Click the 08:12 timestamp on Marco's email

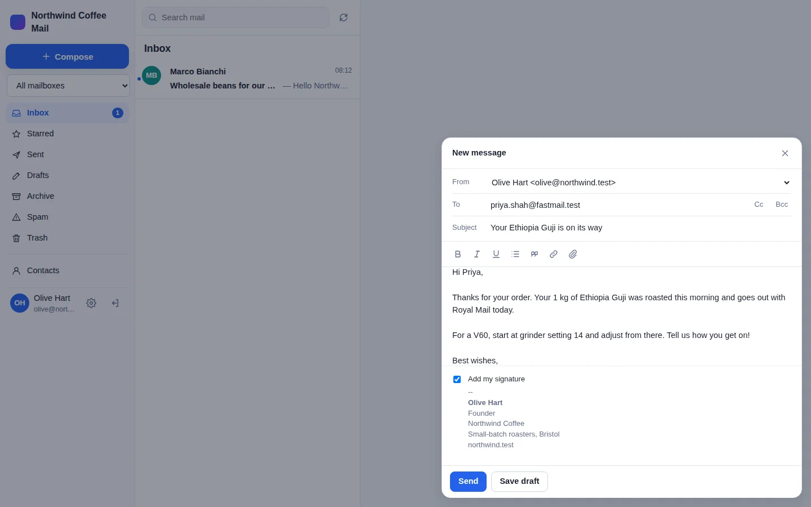pyautogui.click(x=344, y=70)
